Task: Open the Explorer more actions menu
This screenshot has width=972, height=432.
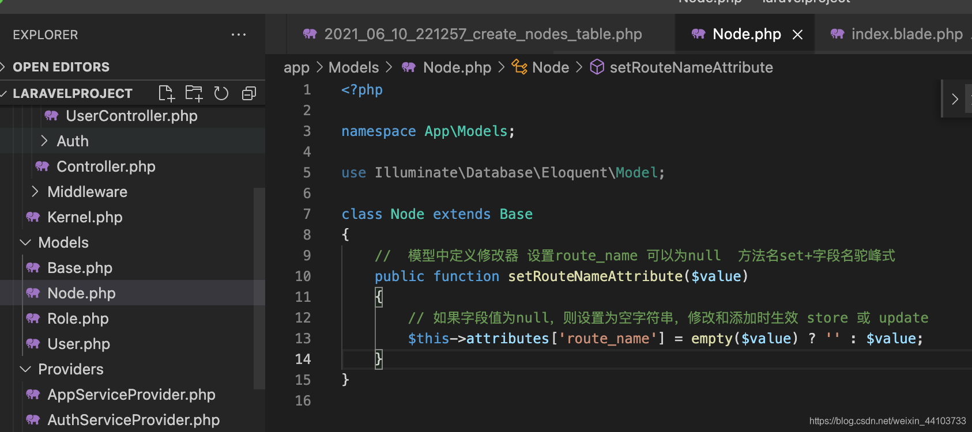Action: pos(238,35)
